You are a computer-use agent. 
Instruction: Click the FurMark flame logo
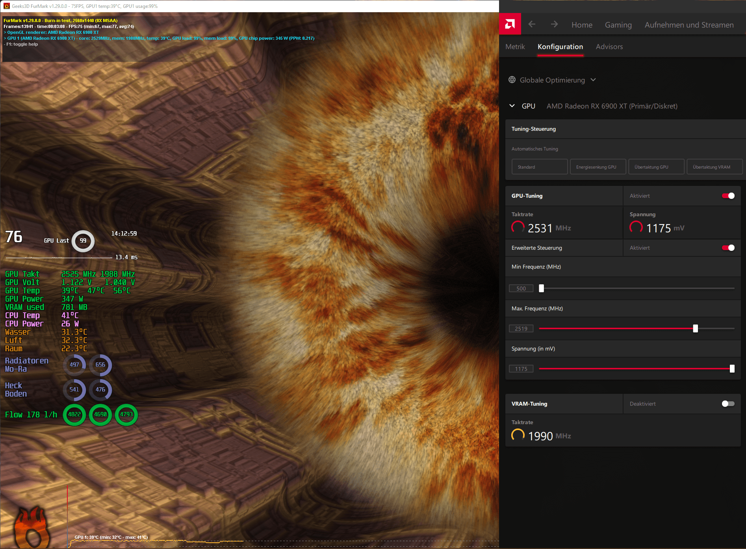click(32, 527)
